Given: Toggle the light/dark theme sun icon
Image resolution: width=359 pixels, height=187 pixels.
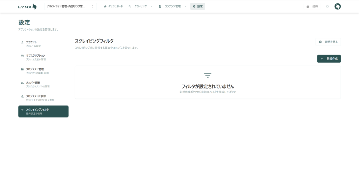Looking at the screenshot, I should pyautogui.click(x=327, y=6).
